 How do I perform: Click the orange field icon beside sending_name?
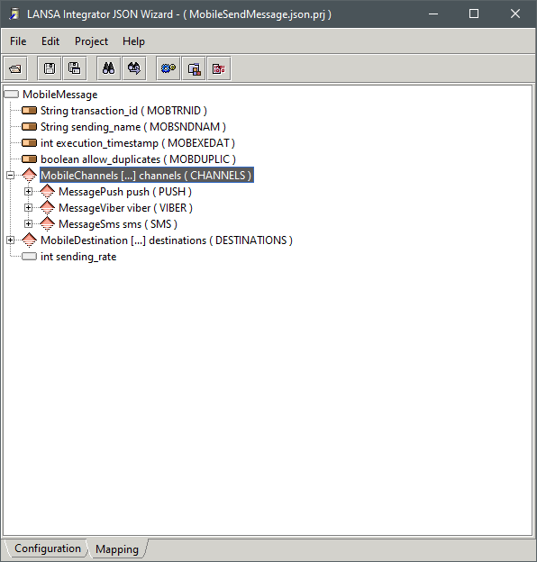click(29, 126)
